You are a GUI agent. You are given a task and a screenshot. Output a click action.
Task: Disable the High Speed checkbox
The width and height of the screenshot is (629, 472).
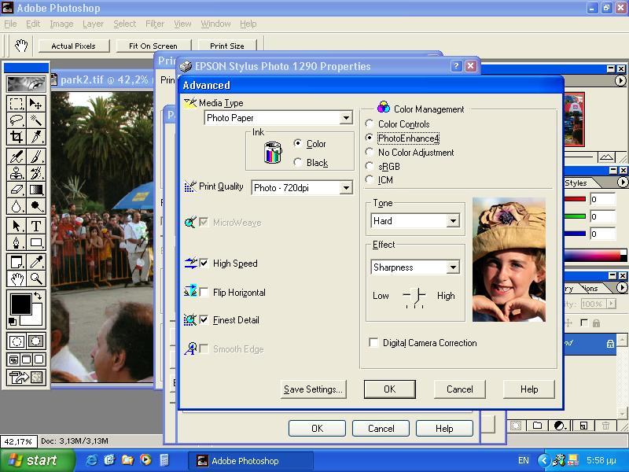click(204, 264)
